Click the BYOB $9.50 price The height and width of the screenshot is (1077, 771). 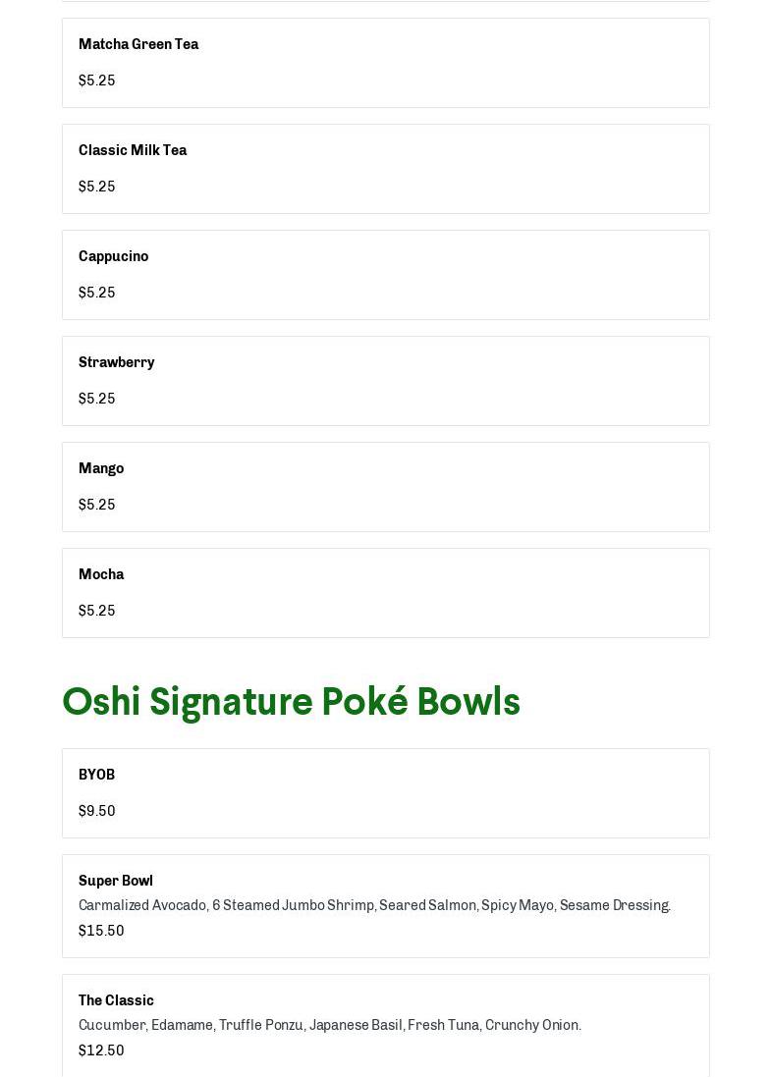coord(96,811)
